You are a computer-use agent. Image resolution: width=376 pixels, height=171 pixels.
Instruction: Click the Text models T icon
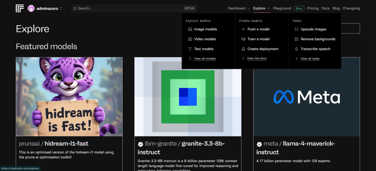pos(190,49)
